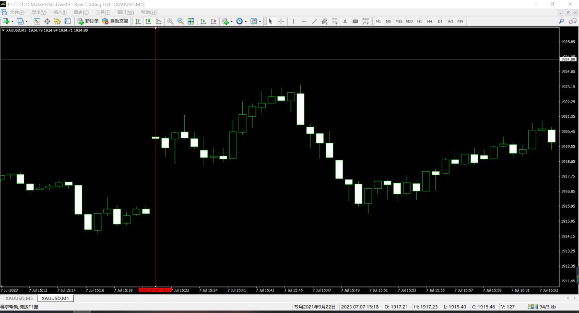Select the Fibonacci fan tool
Viewport: 579px width, 313px height.
[365, 21]
